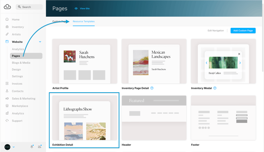Click the eye icon next to View Site
Image resolution: width=264 pixels, height=152 pixels.
click(x=76, y=8)
